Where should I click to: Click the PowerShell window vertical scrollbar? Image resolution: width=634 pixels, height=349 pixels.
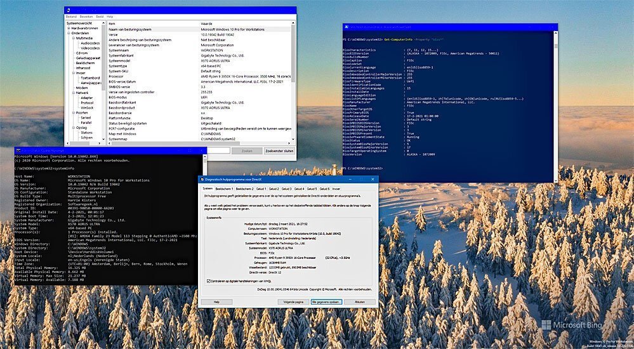(x=555, y=107)
